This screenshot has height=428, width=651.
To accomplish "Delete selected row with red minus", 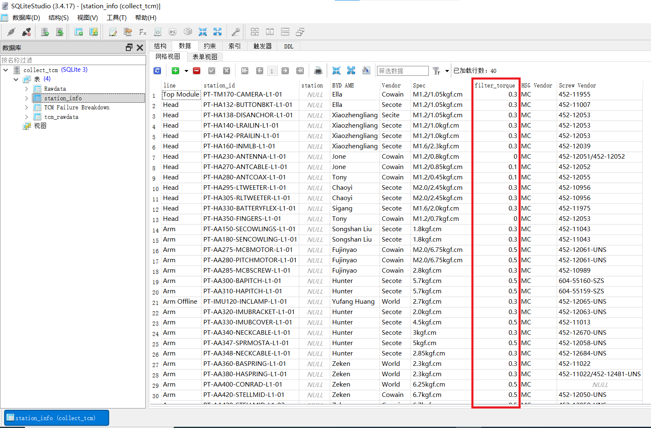I will [197, 71].
